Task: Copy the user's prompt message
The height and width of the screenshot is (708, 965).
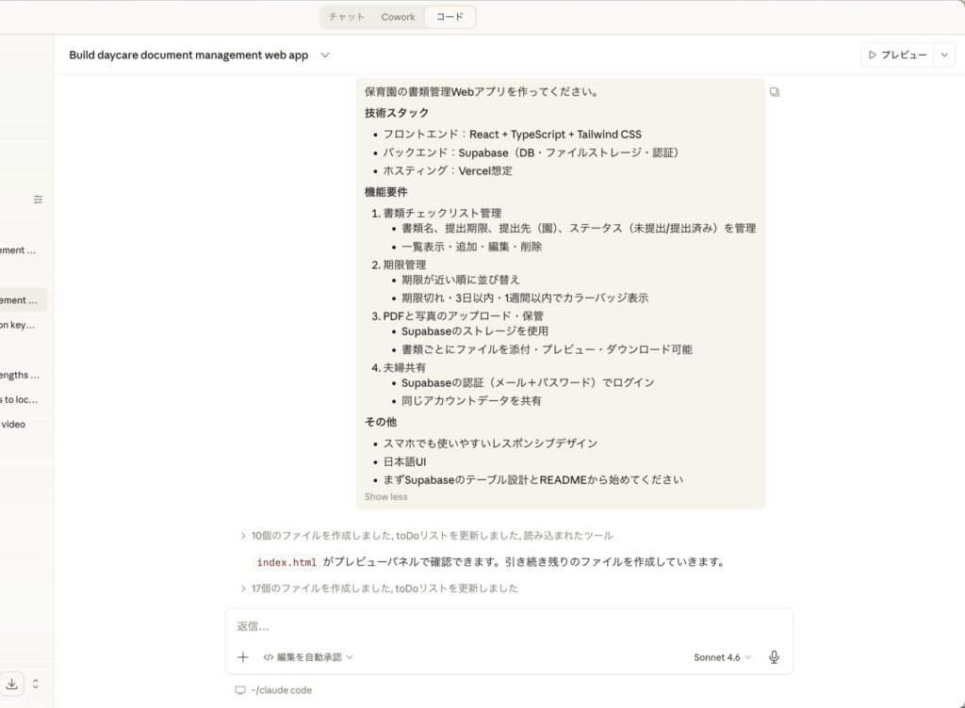Action: (x=774, y=91)
